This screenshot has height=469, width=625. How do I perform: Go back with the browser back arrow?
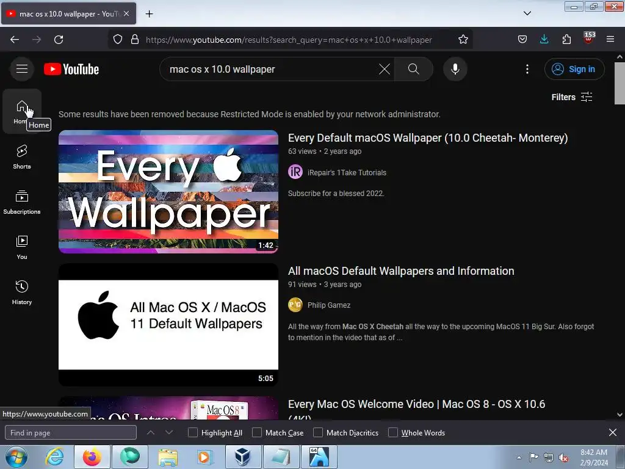tap(15, 40)
